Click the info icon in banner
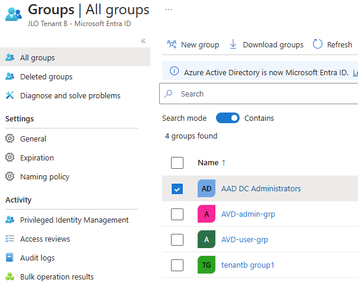Image resolution: width=358 pixels, height=286 pixels. [174, 71]
